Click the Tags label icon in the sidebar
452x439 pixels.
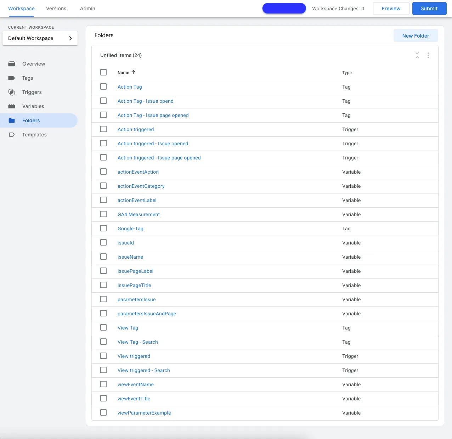(x=12, y=78)
